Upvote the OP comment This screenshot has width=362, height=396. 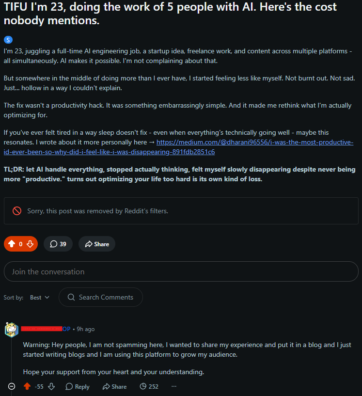27,386
